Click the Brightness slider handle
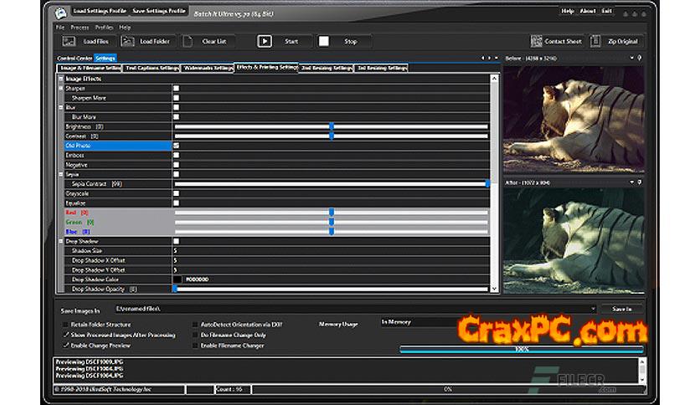 click(332, 126)
